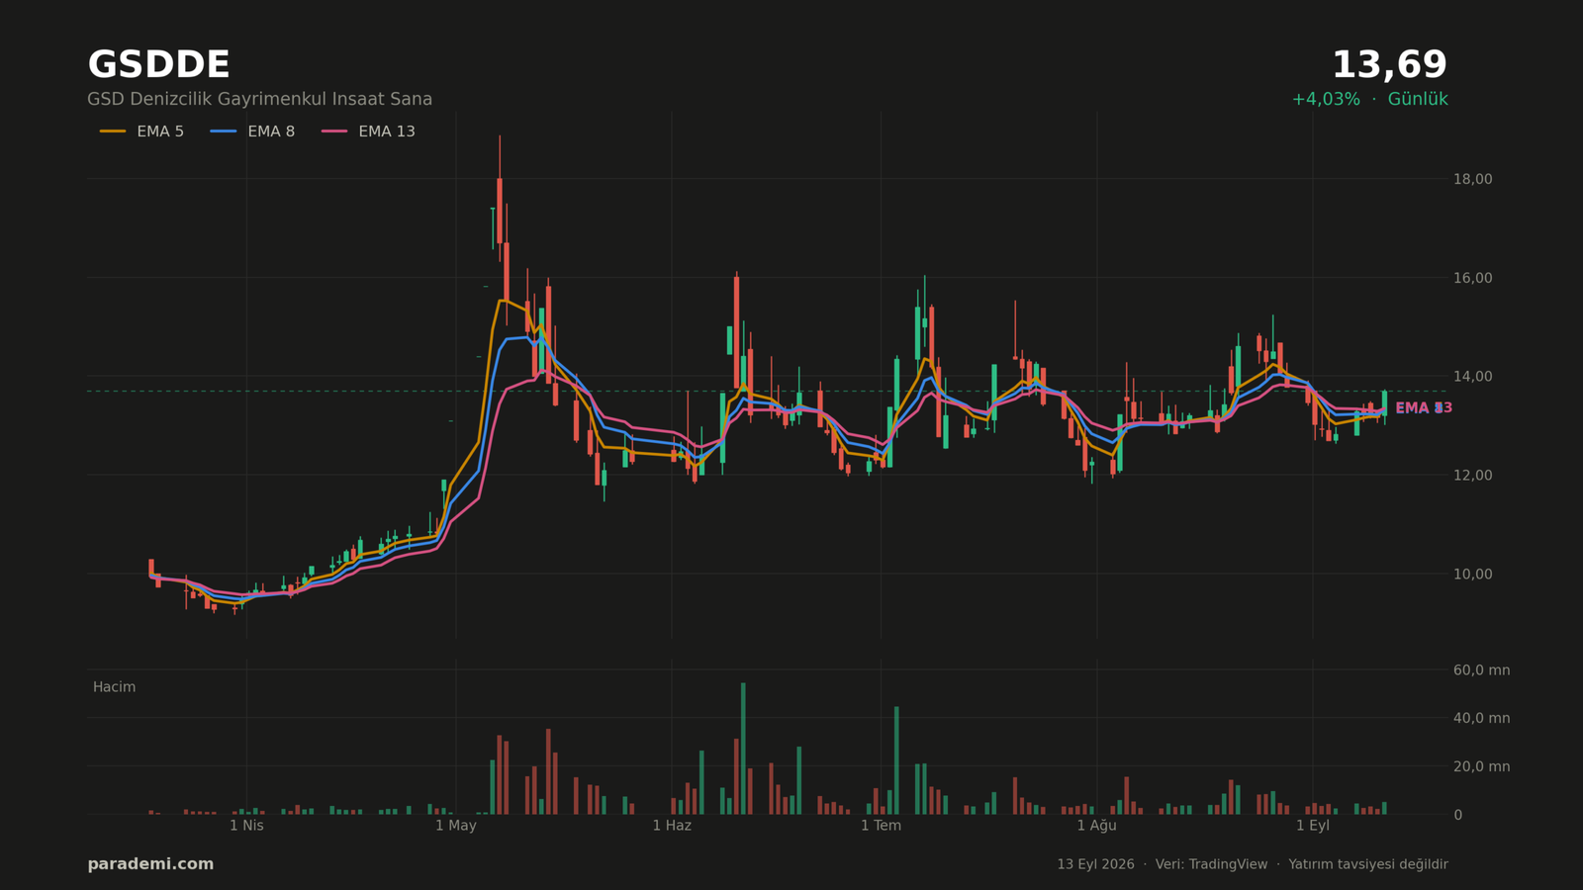This screenshot has width=1583, height=890.
Task: Click the Hacim volume panel label
Action: [x=114, y=687]
